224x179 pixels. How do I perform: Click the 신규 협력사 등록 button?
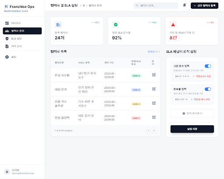(x=204, y=6)
